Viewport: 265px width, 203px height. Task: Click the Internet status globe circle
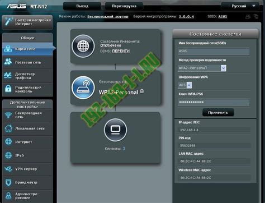83,46
